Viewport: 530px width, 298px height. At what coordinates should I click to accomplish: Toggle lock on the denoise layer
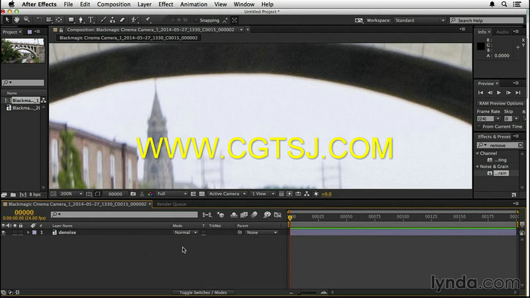21,232
